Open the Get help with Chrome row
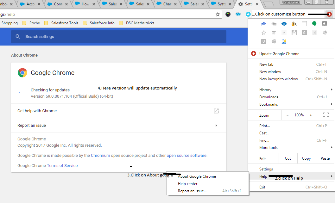The height and width of the screenshot is (203, 335). point(118,111)
